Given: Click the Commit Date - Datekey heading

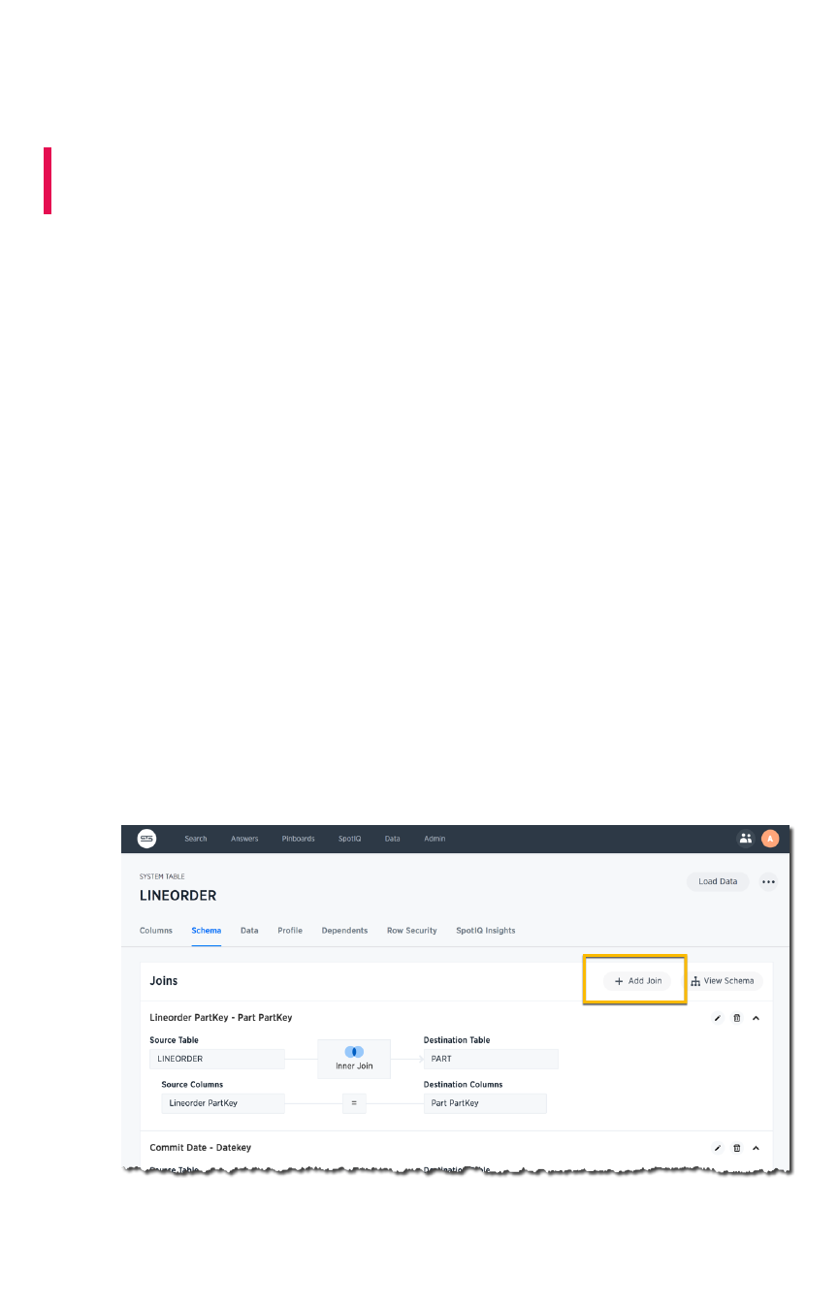Looking at the screenshot, I should (201, 1148).
